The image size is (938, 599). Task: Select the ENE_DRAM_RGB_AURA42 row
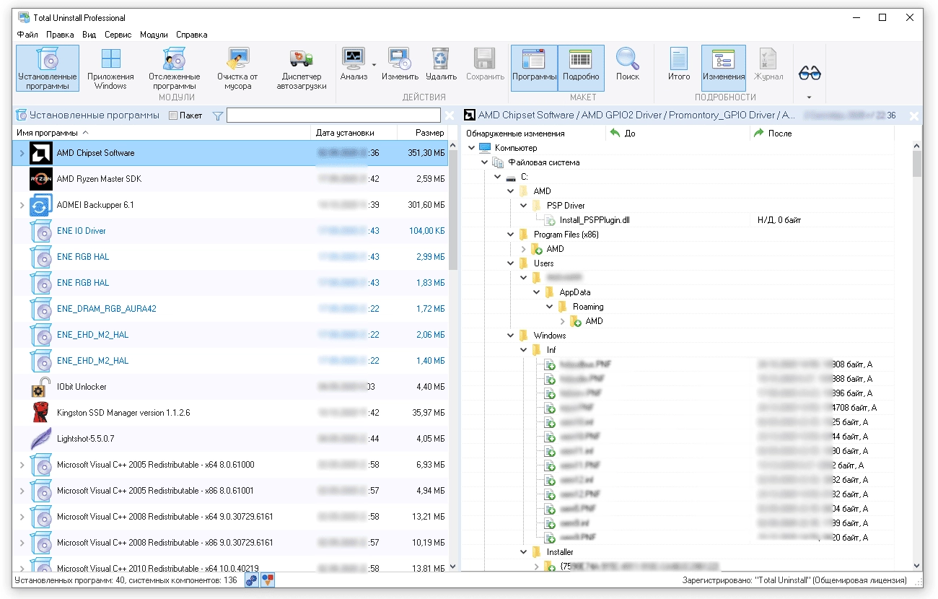(x=230, y=309)
